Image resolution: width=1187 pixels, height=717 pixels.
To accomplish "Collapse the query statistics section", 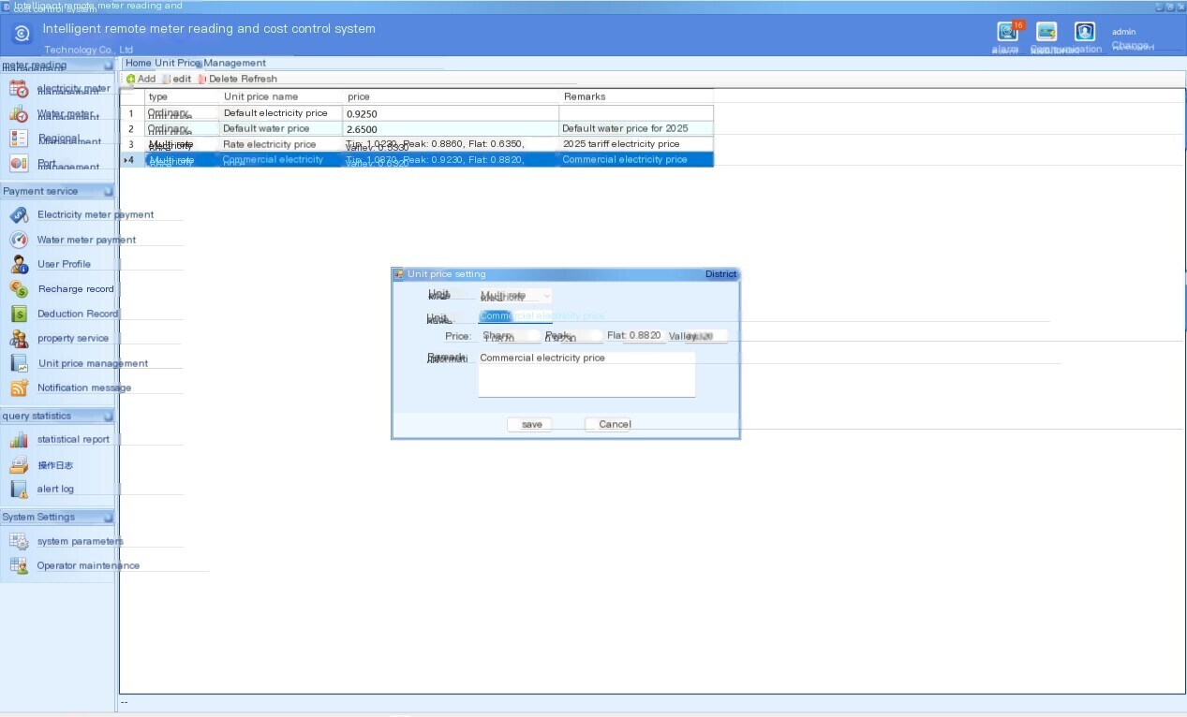I will [109, 416].
